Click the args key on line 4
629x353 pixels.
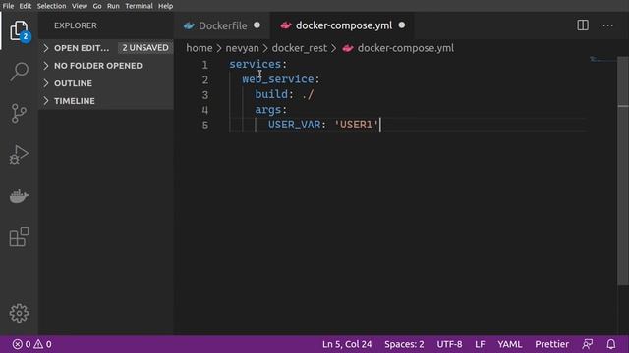(268, 110)
